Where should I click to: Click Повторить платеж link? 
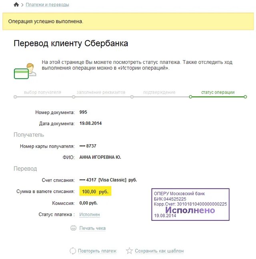point(97,251)
